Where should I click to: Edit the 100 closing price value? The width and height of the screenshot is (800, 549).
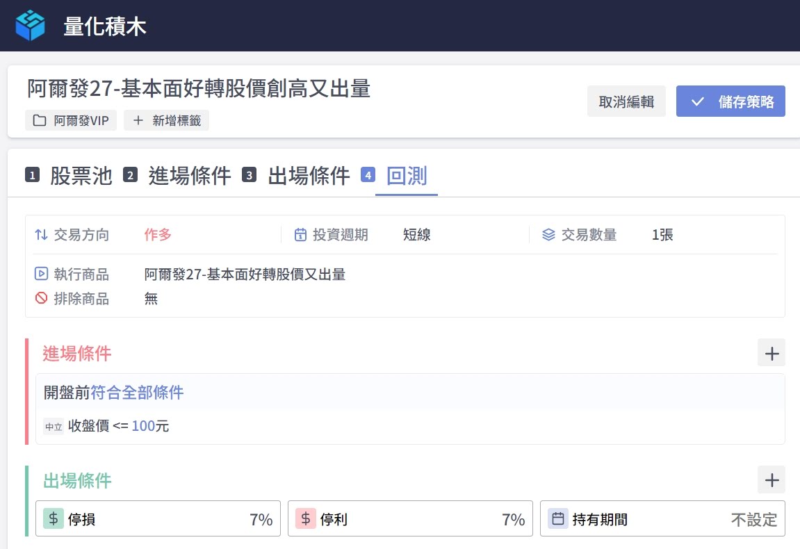142,426
